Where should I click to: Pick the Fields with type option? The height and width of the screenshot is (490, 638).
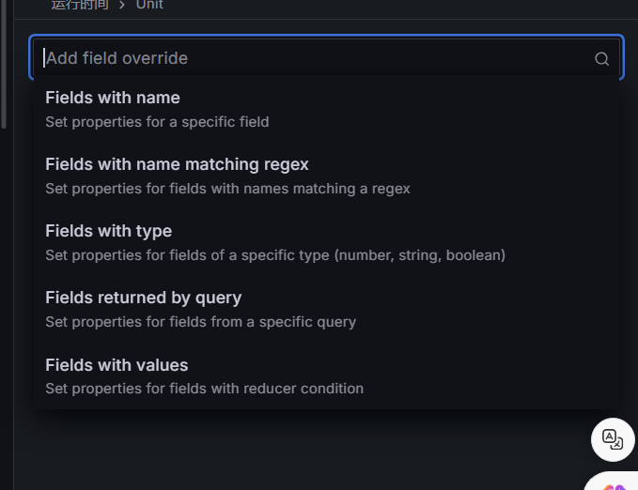(108, 231)
